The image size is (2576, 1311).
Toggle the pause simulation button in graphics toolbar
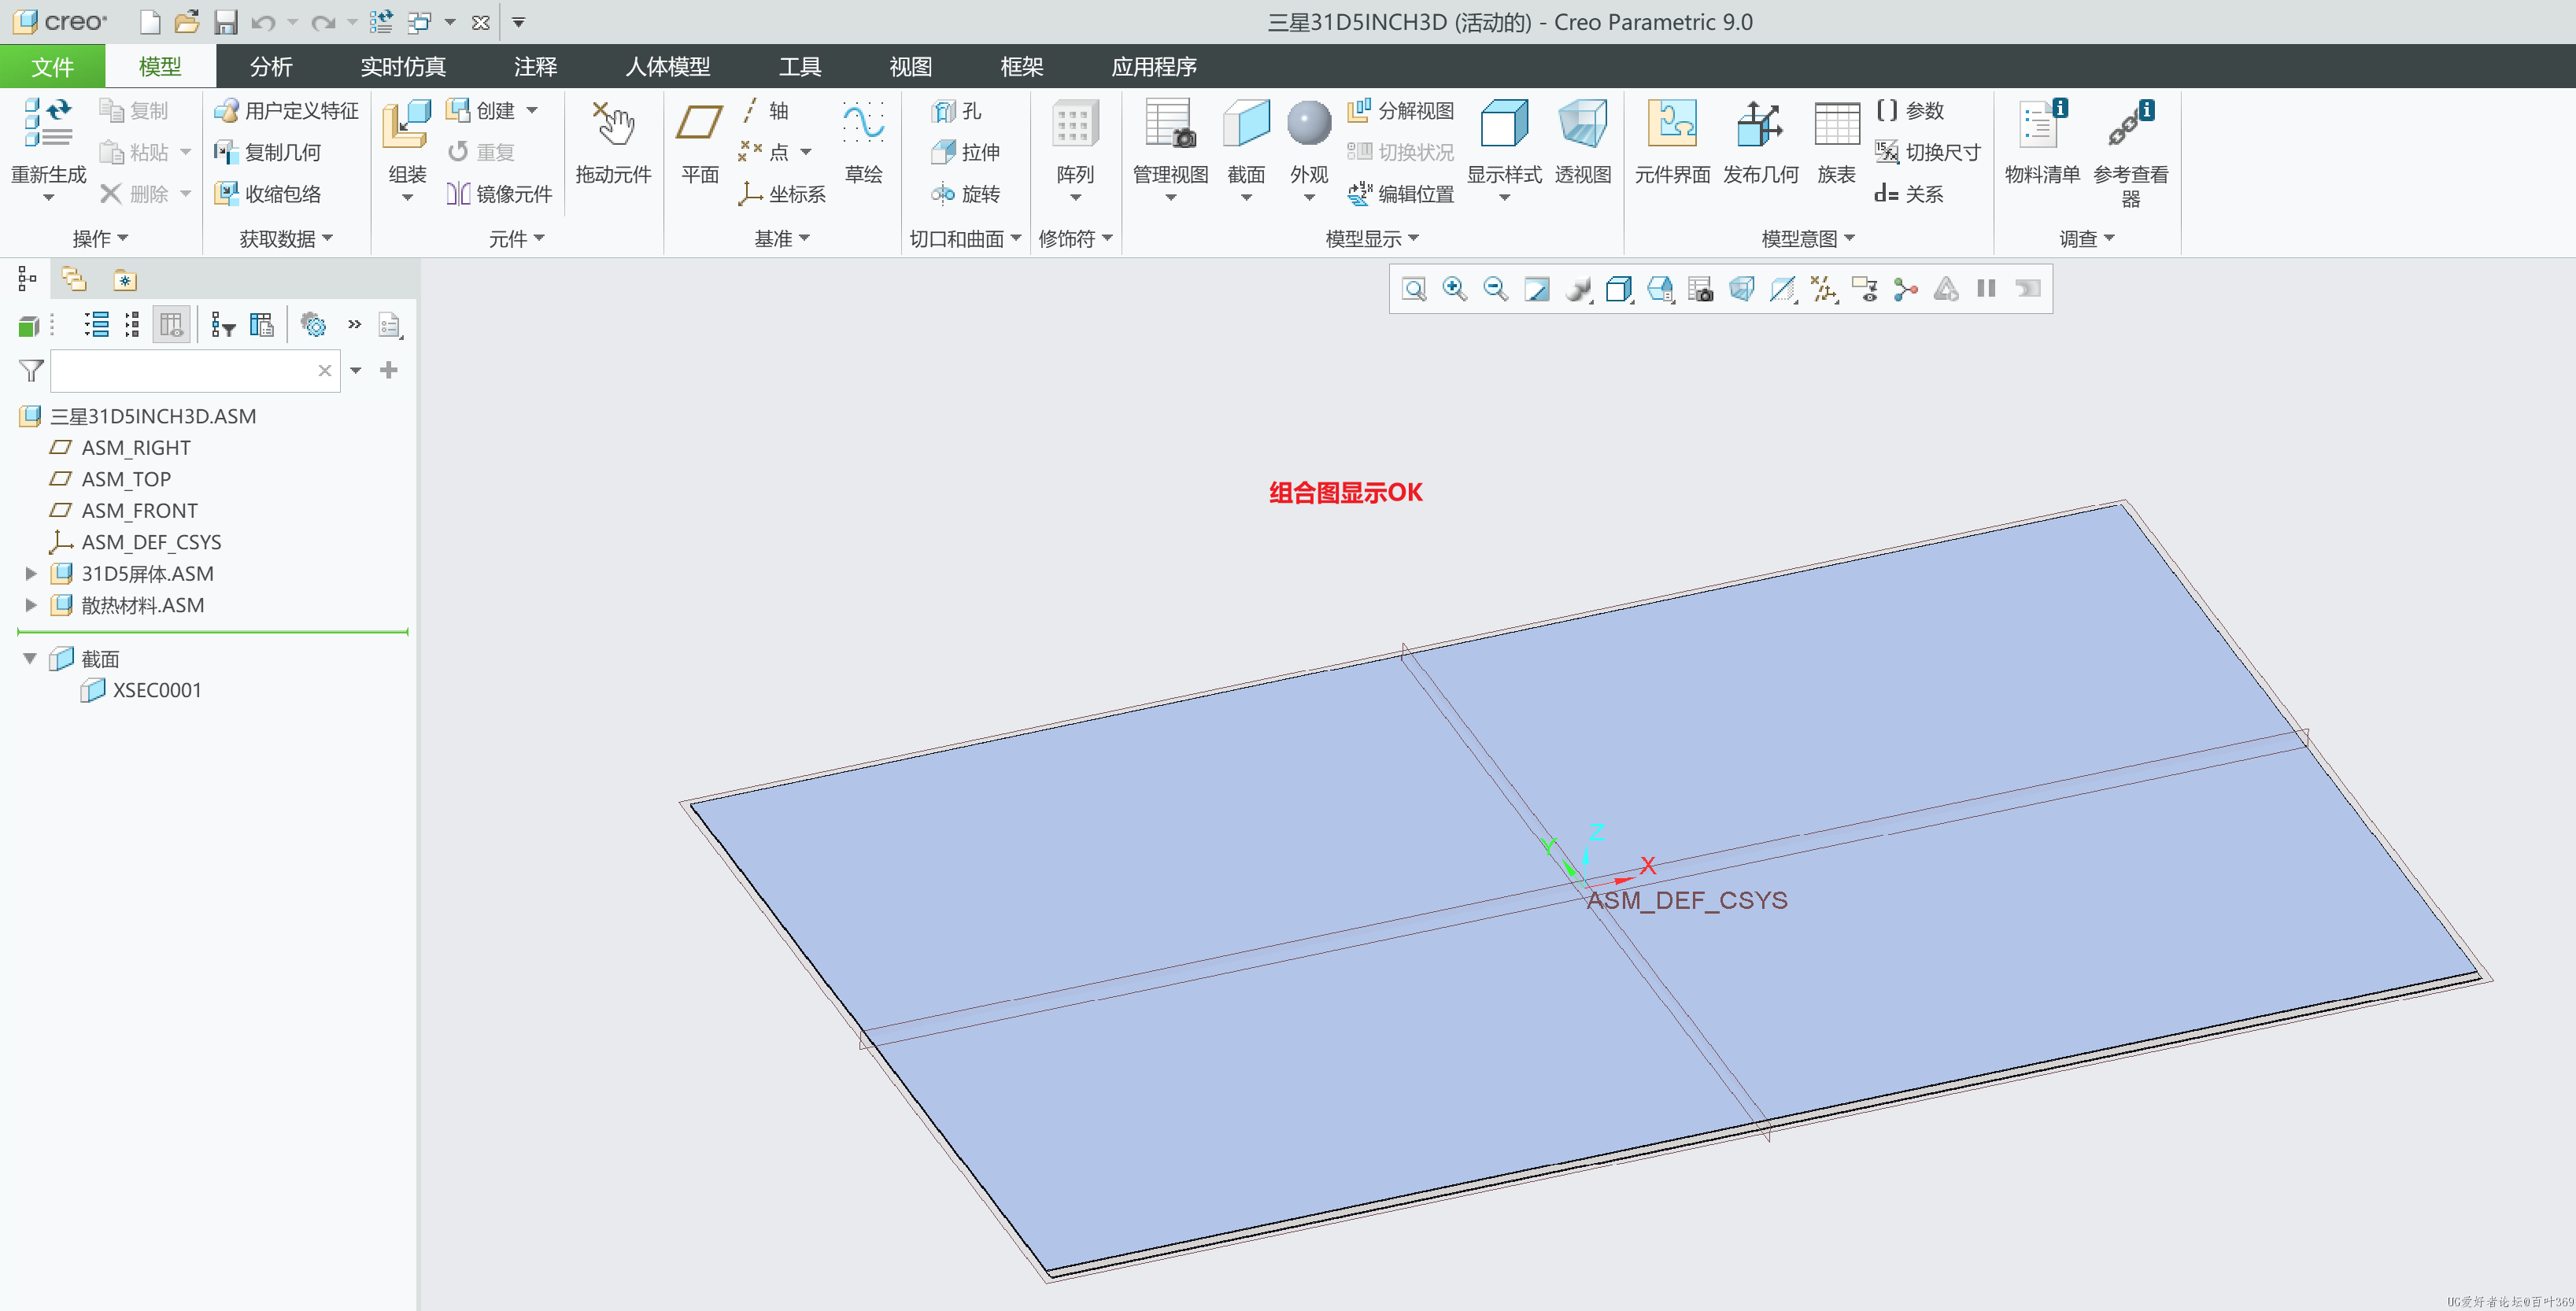pos(1986,289)
